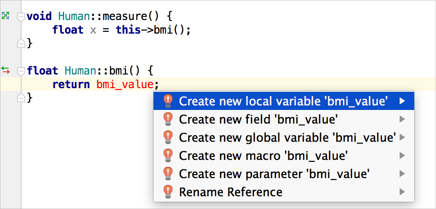
Task: Choose Create new macro 'bmi_value'
Action: (263, 155)
